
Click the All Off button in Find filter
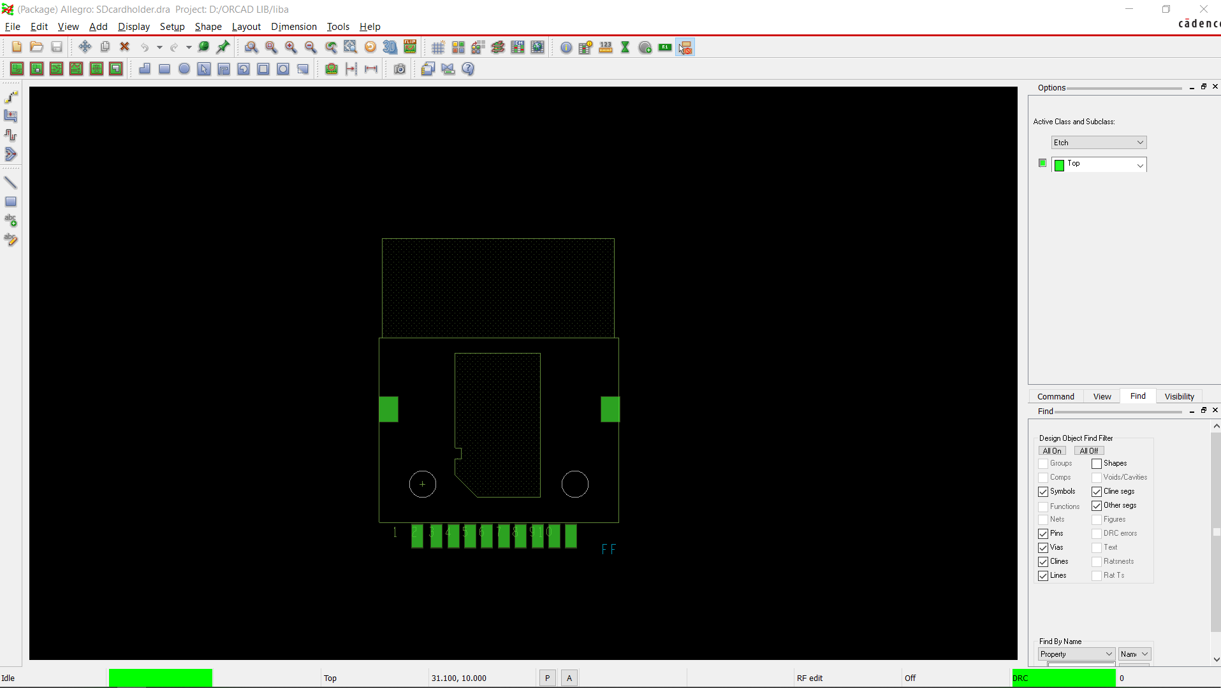[x=1089, y=450]
